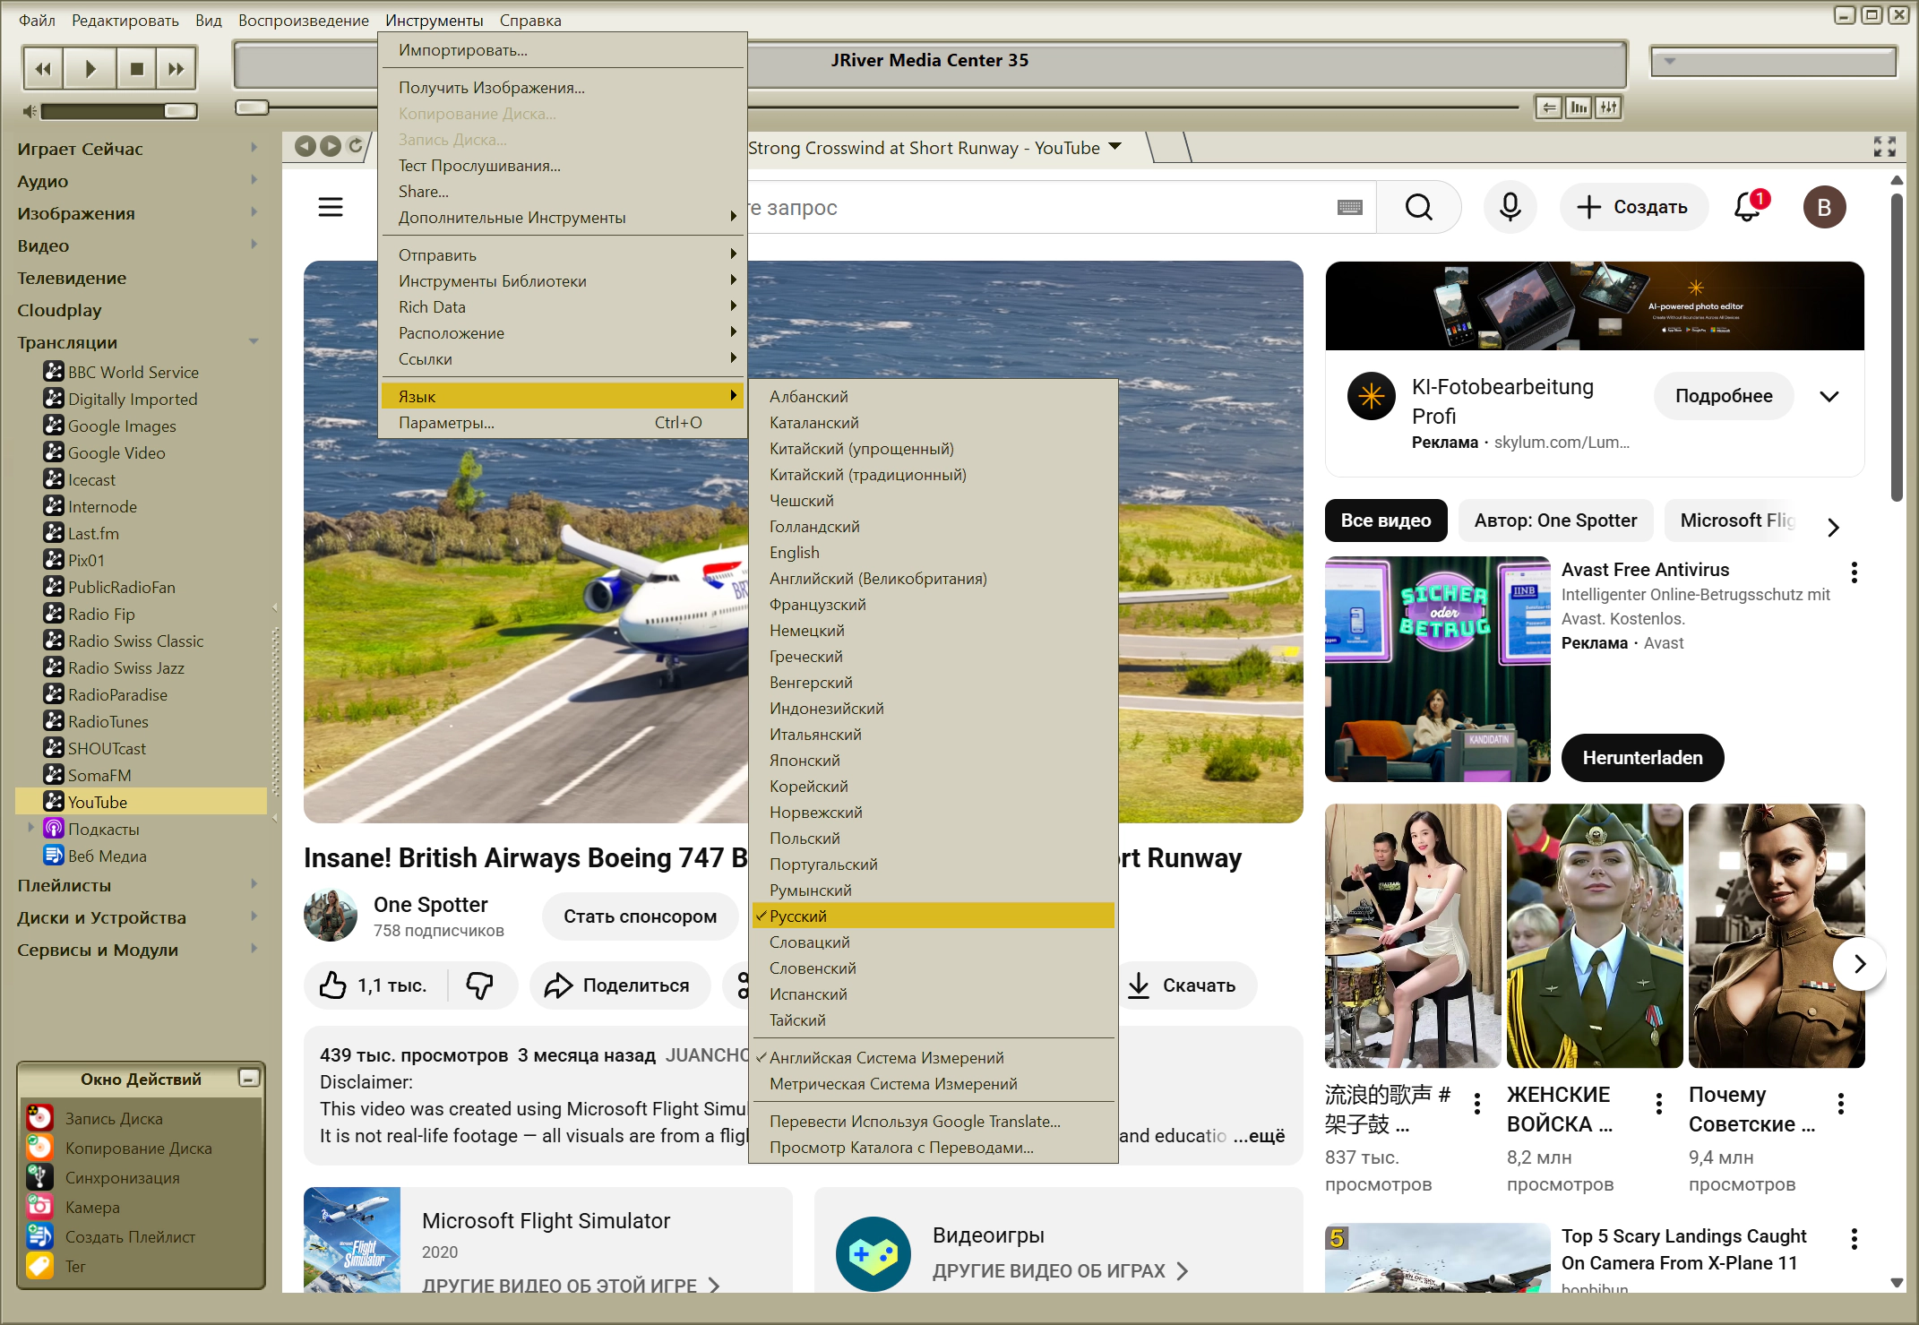Screen dimensions: 1919x1325
Task: Open the Параметры... menu entry
Action: coord(446,423)
